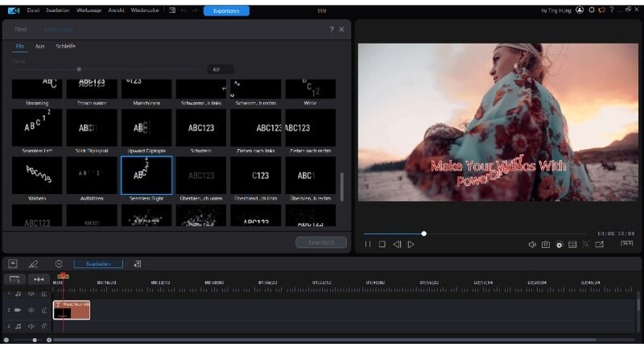Screen dimensions: 644x347
Task: Step to the next frame
Action: tap(411, 244)
